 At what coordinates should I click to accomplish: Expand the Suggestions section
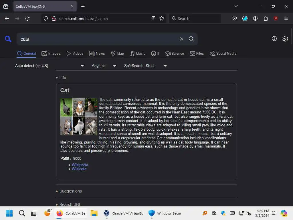click(69, 191)
